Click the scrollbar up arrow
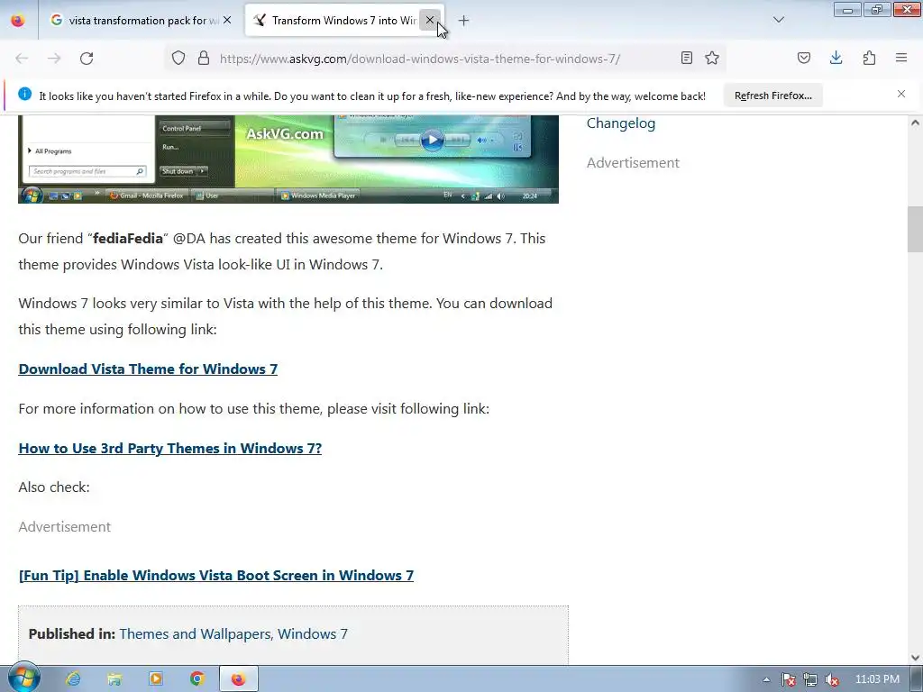The width and height of the screenshot is (923, 692). click(915, 123)
